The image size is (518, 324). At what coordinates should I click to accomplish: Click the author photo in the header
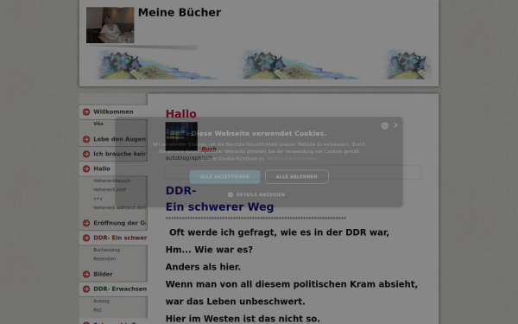coord(111,25)
